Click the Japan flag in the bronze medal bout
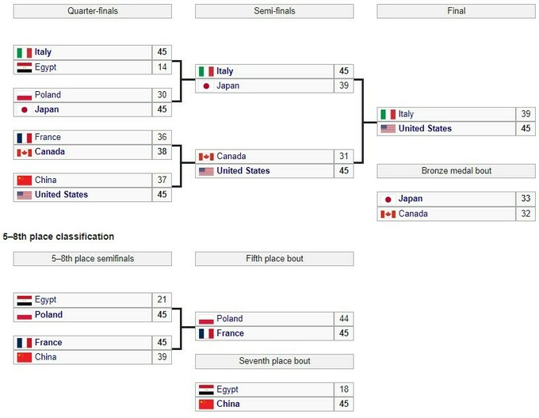 [388, 199]
